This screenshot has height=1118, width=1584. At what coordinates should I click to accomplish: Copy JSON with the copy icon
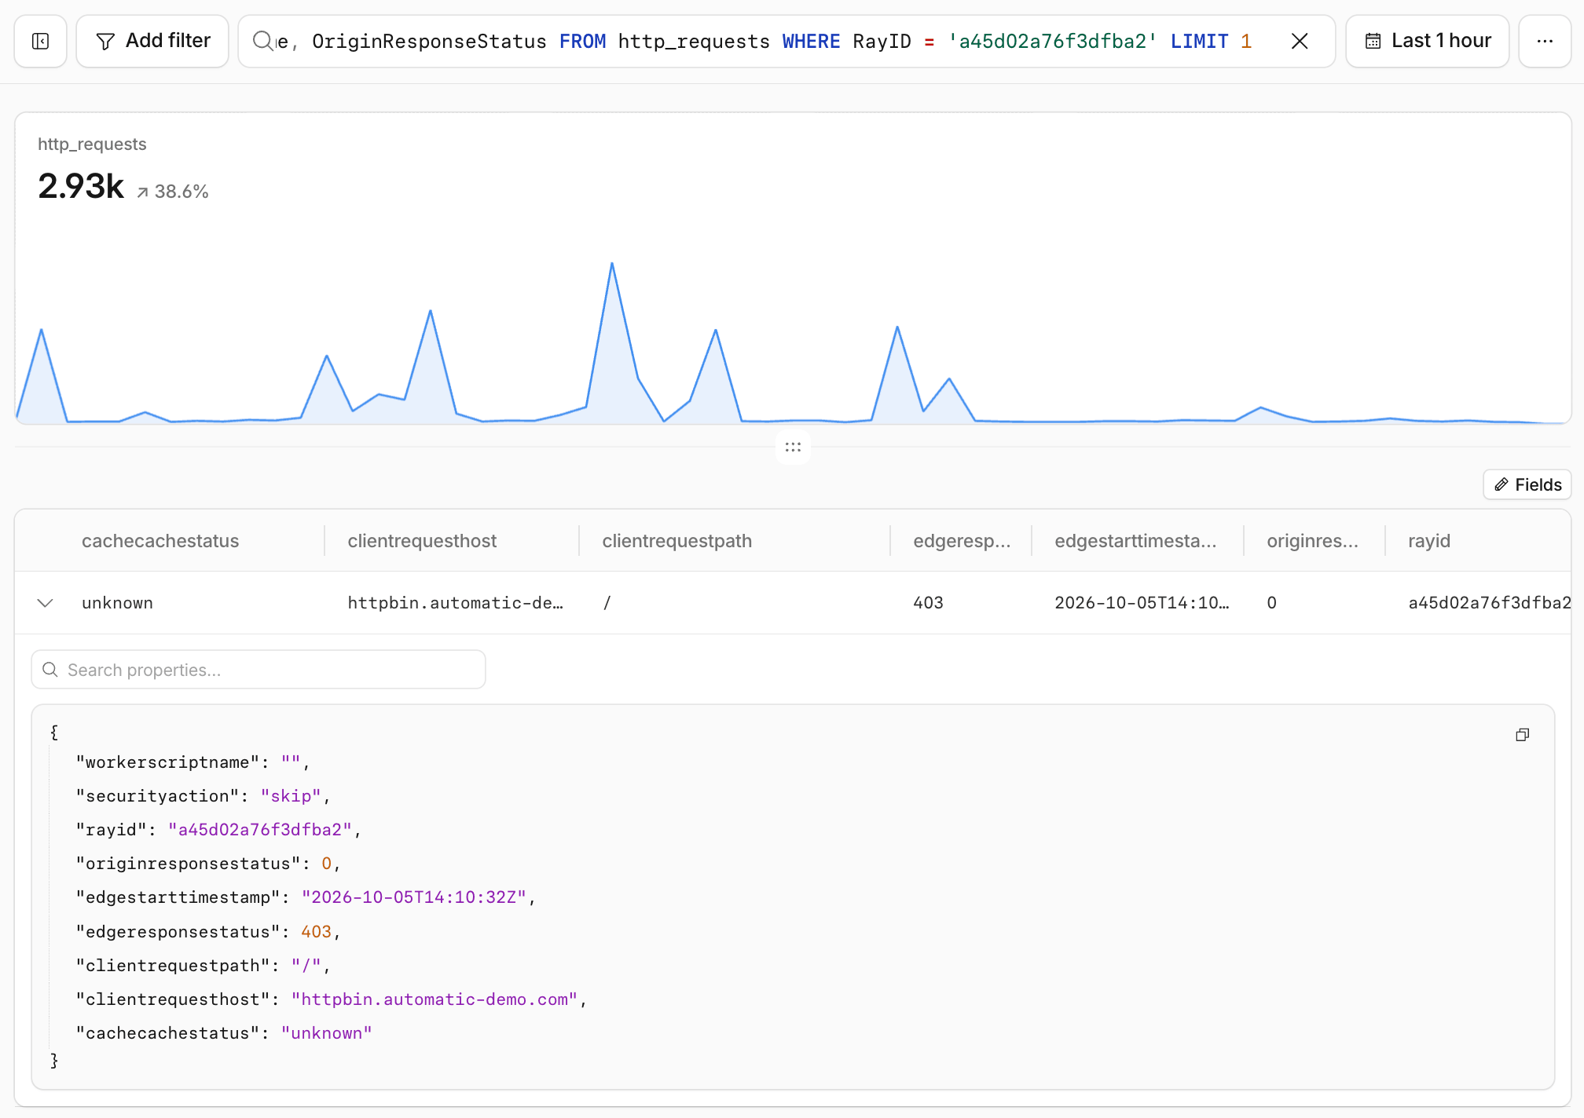click(x=1522, y=735)
